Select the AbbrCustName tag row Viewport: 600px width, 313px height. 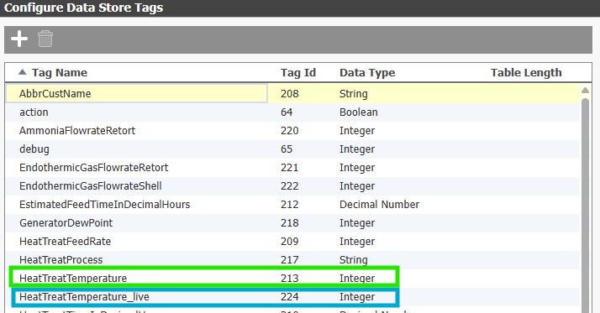click(x=292, y=94)
